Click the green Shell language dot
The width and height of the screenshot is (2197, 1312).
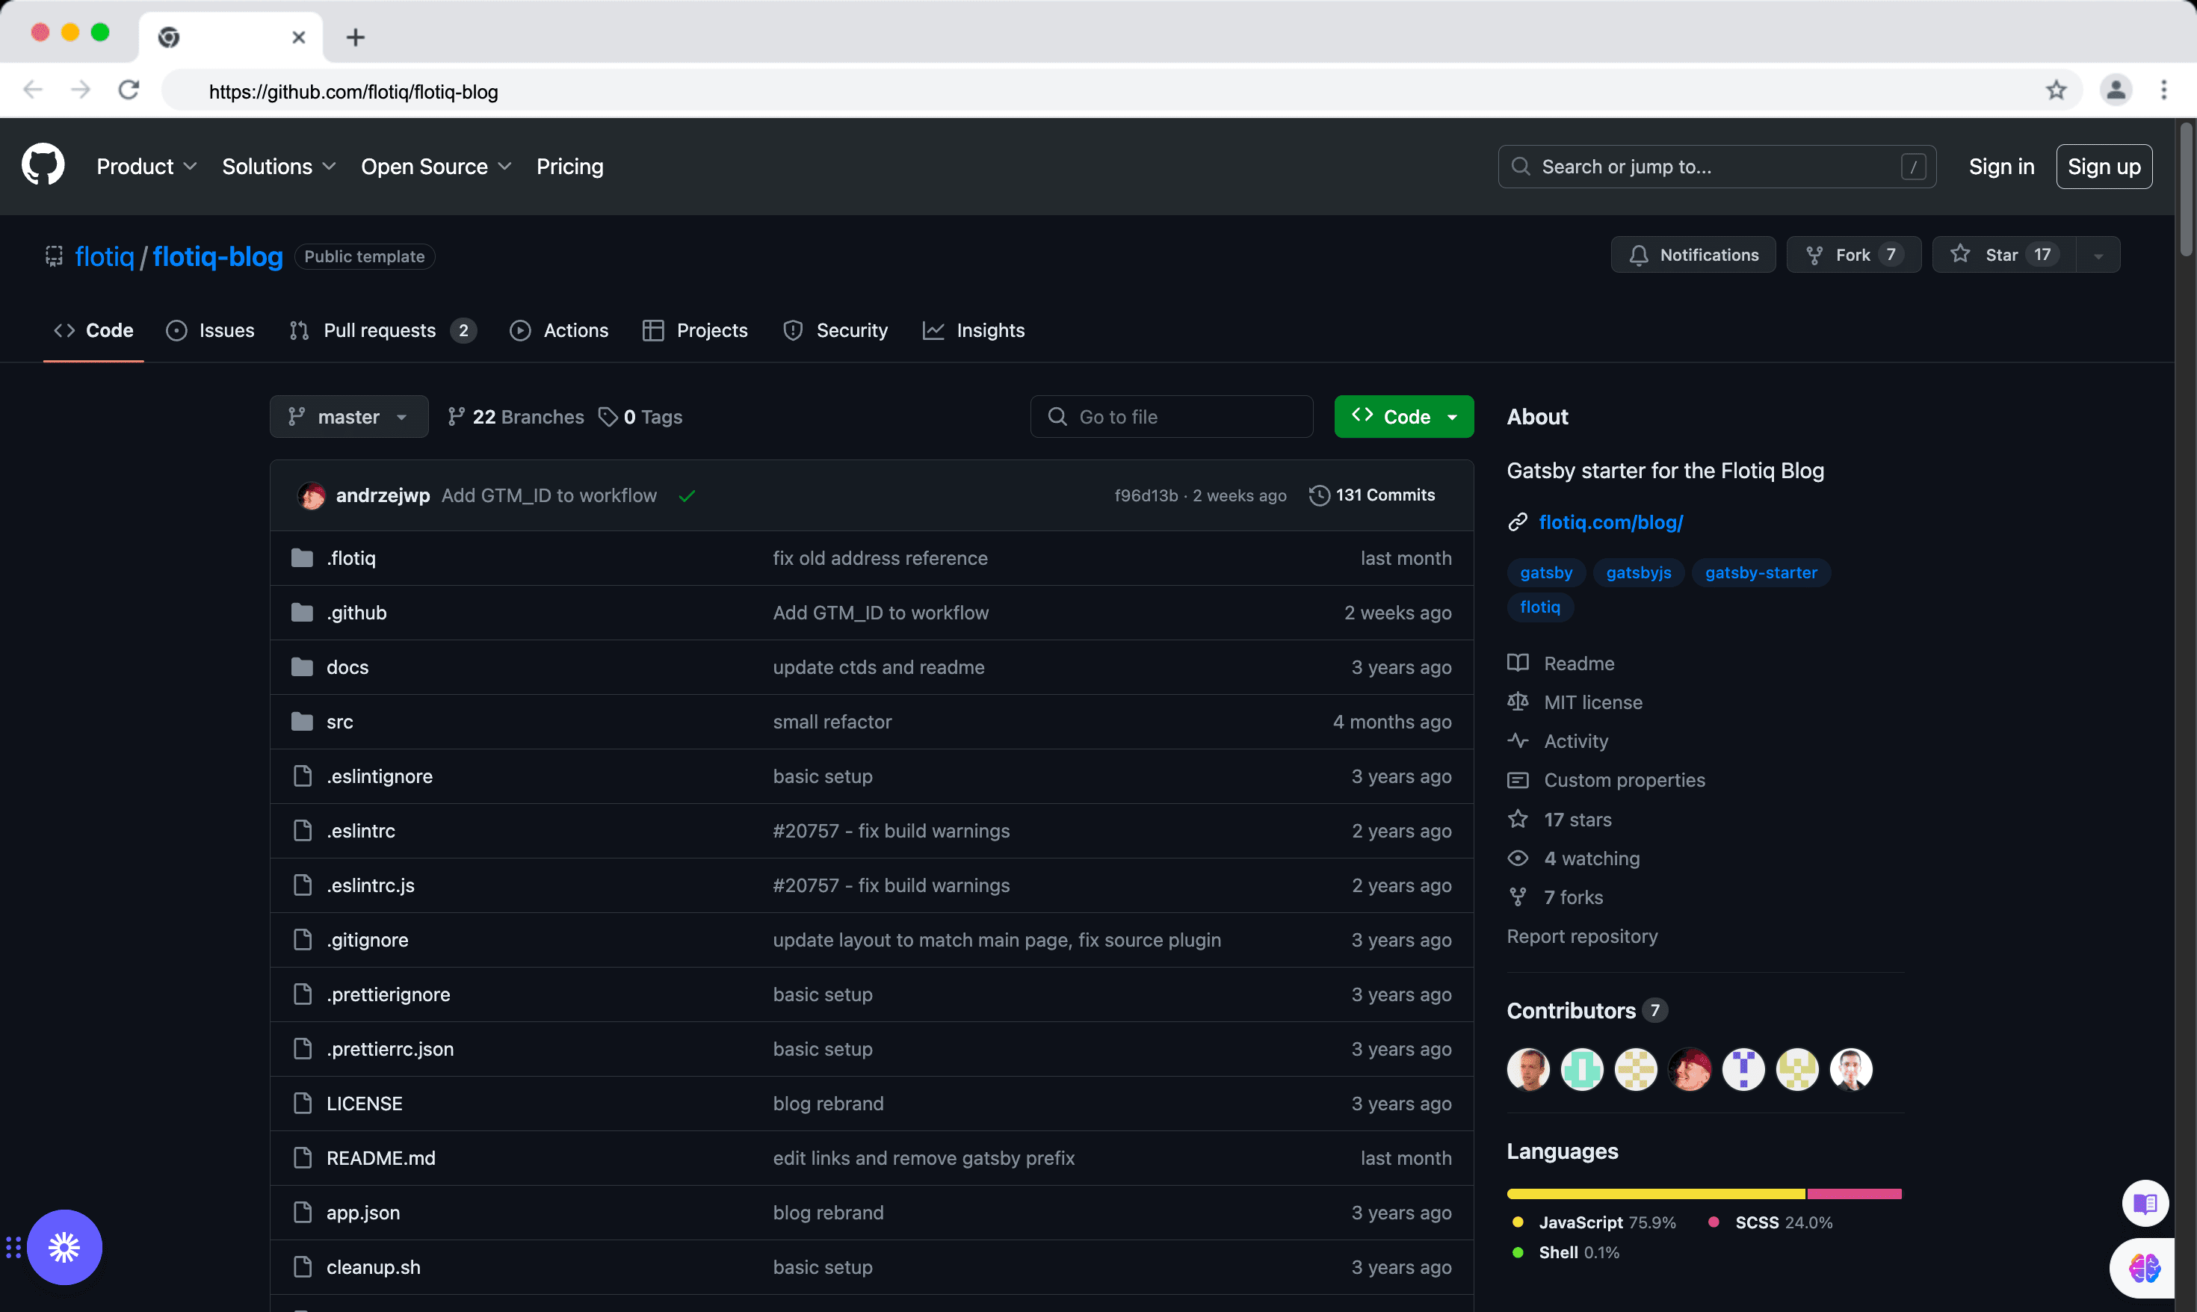[x=1518, y=1253]
